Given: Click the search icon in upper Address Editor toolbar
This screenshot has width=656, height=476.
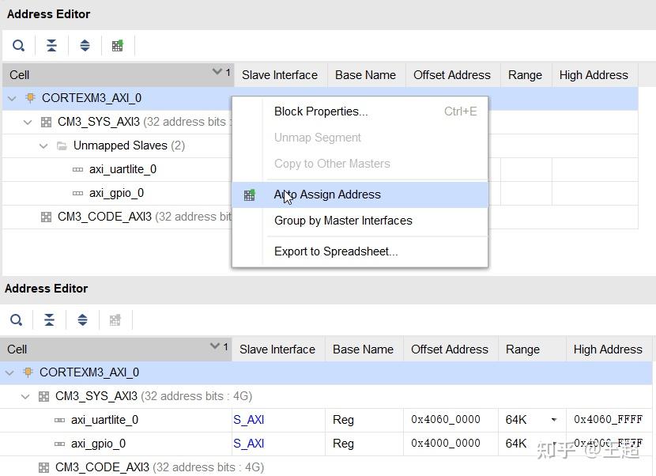Looking at the screenshot, I should click(18, 46).
